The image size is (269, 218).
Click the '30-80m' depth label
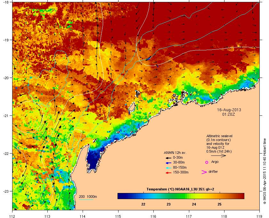(x=179, y=162)
